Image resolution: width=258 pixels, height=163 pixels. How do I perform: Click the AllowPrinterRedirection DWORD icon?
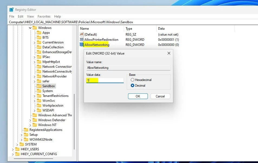coord(81,39)
